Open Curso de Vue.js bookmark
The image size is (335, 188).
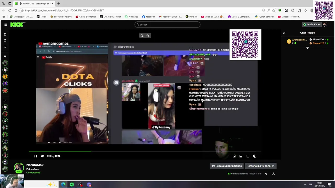coord(213,17)
